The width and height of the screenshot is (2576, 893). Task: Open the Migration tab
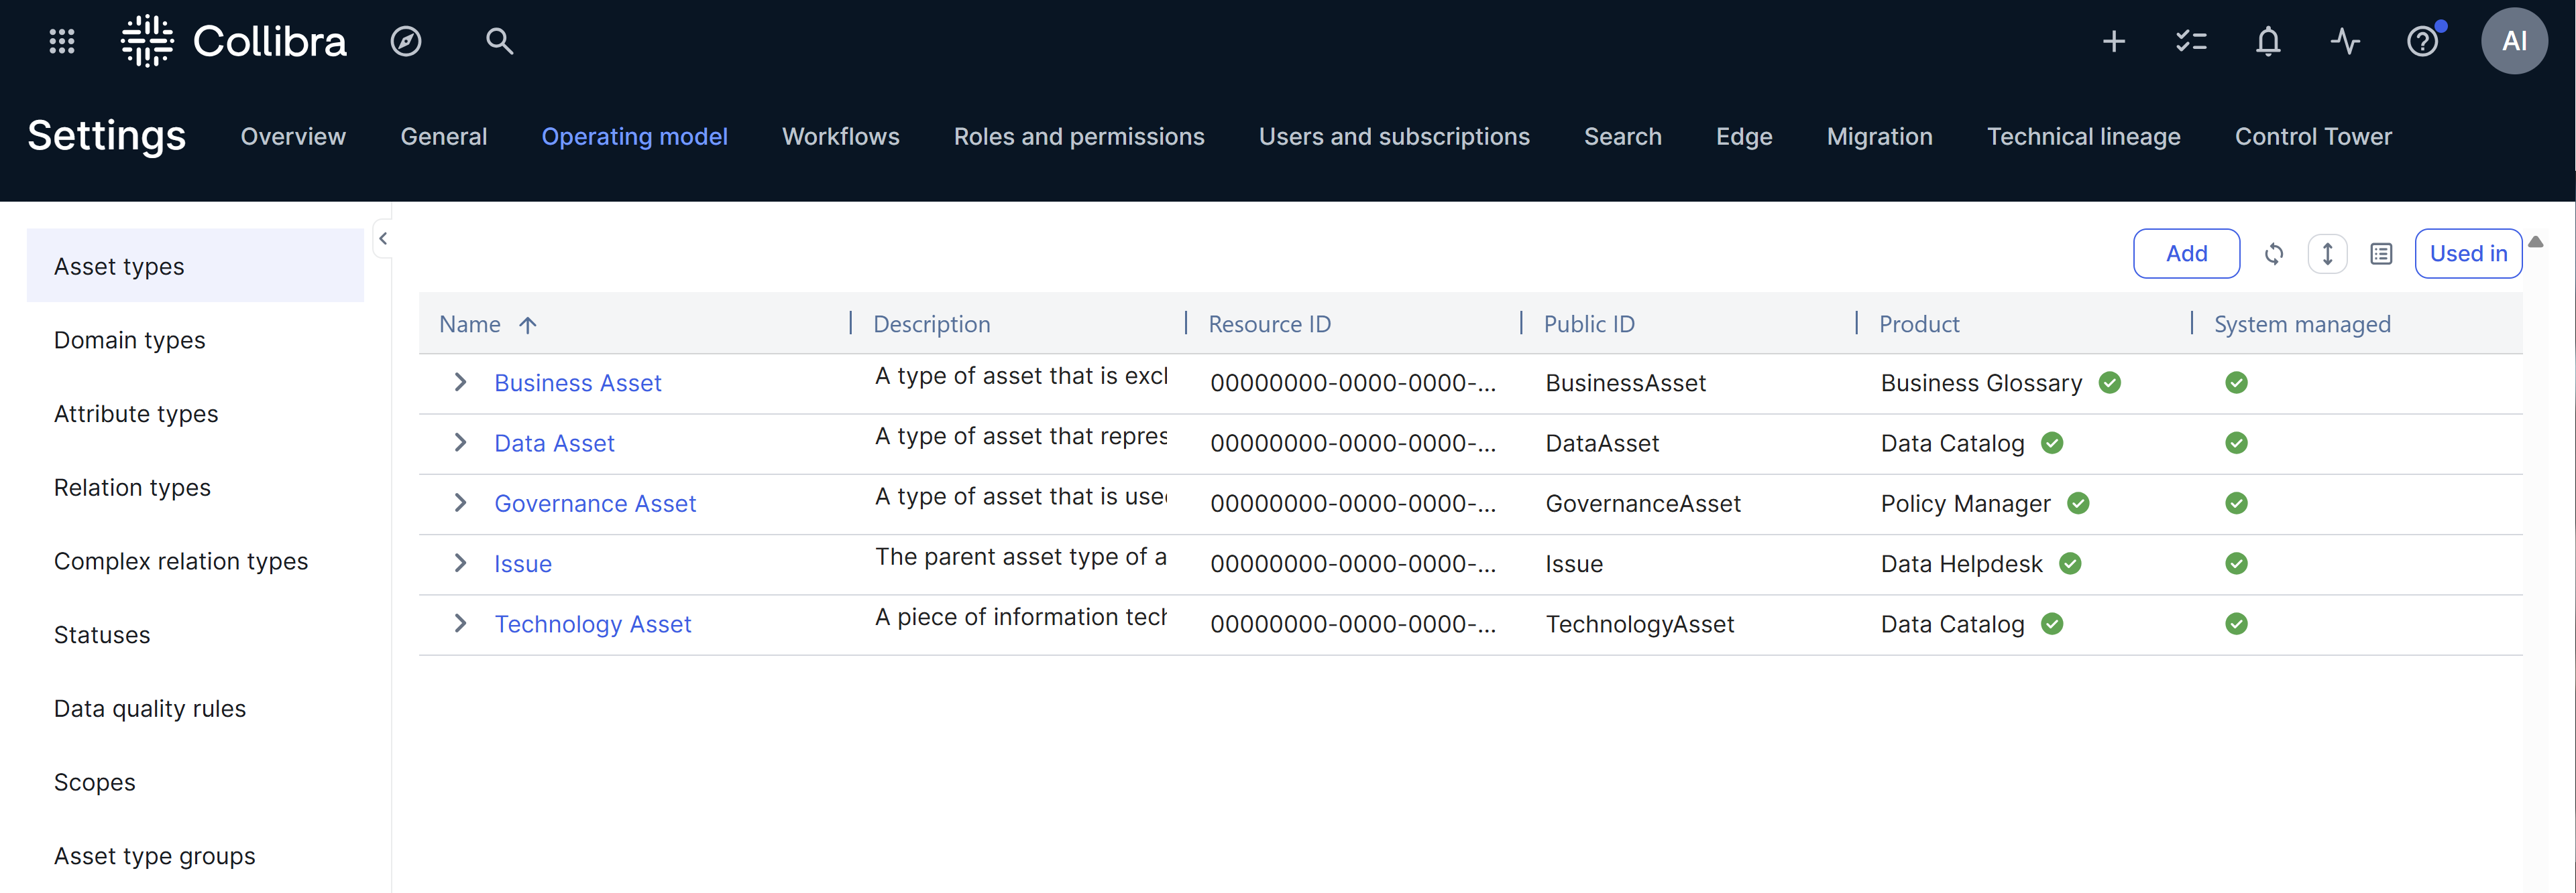1879,137
